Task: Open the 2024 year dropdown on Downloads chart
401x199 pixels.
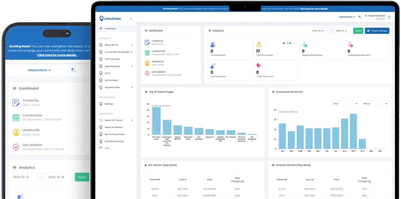Action: click(x=345, y=103)
